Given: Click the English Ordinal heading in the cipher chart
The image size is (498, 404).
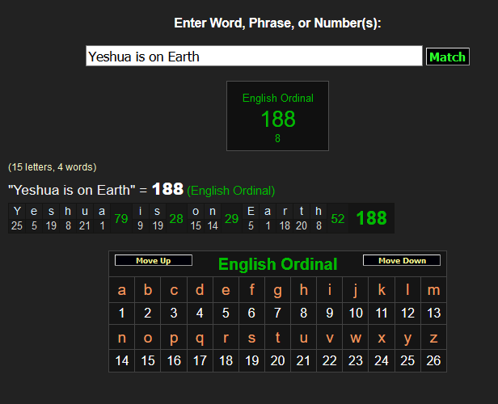Looking at the screenshot, I should 277,264.
